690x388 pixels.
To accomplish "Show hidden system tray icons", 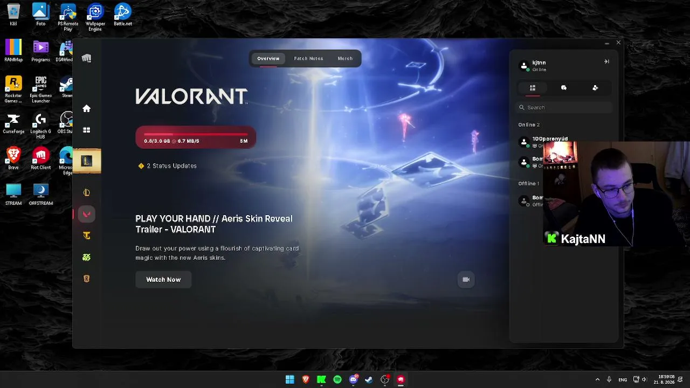I will click(x=597, y=379).
